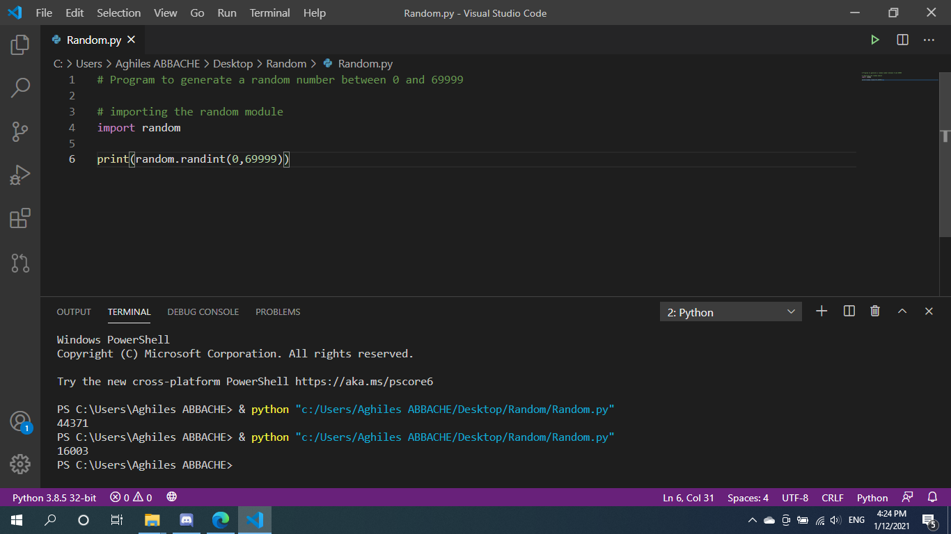Viewport: 951px width, 534px height.
Task: Open Discord from the taskbar
Action: pyautogui.click(x=187, y=520)
